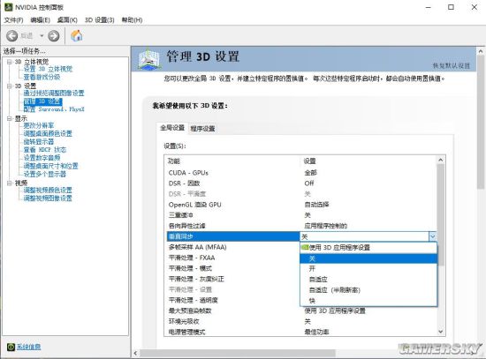The width and height of the screenshot is (486, 359).
Task: Select 更改分辨率 in tree
Action: (39, 125)
